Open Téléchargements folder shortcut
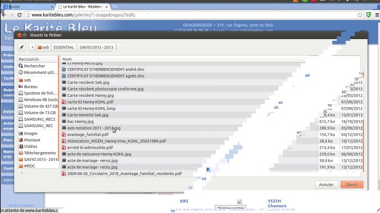 point(38,153)
